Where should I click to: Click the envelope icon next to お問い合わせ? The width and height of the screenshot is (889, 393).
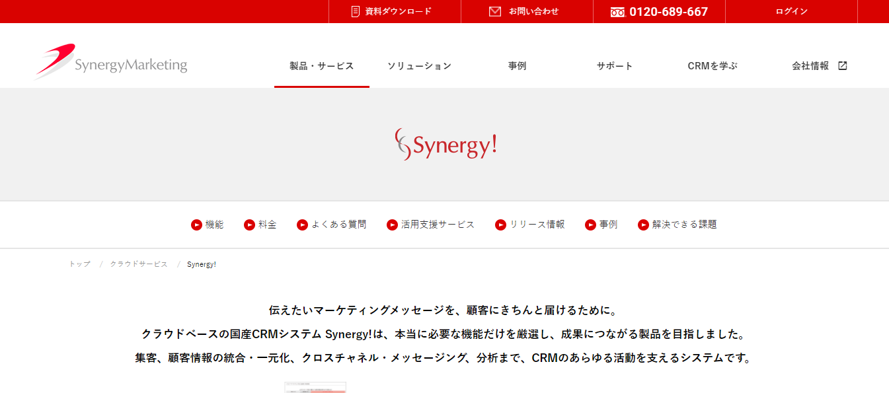click(494, 11)
